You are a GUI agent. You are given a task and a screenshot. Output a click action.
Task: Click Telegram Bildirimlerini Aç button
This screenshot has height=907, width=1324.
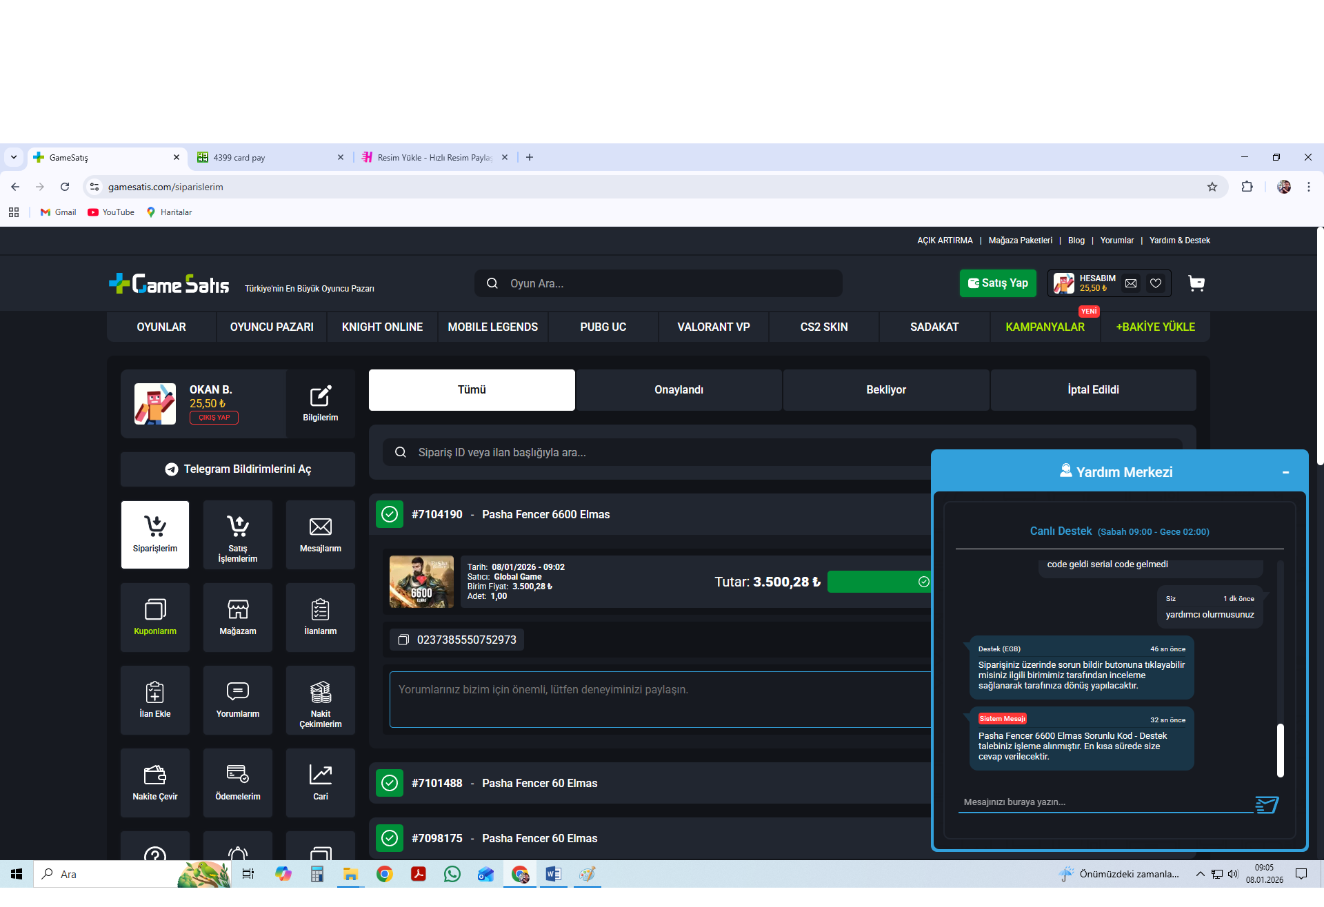pos(238,469)
